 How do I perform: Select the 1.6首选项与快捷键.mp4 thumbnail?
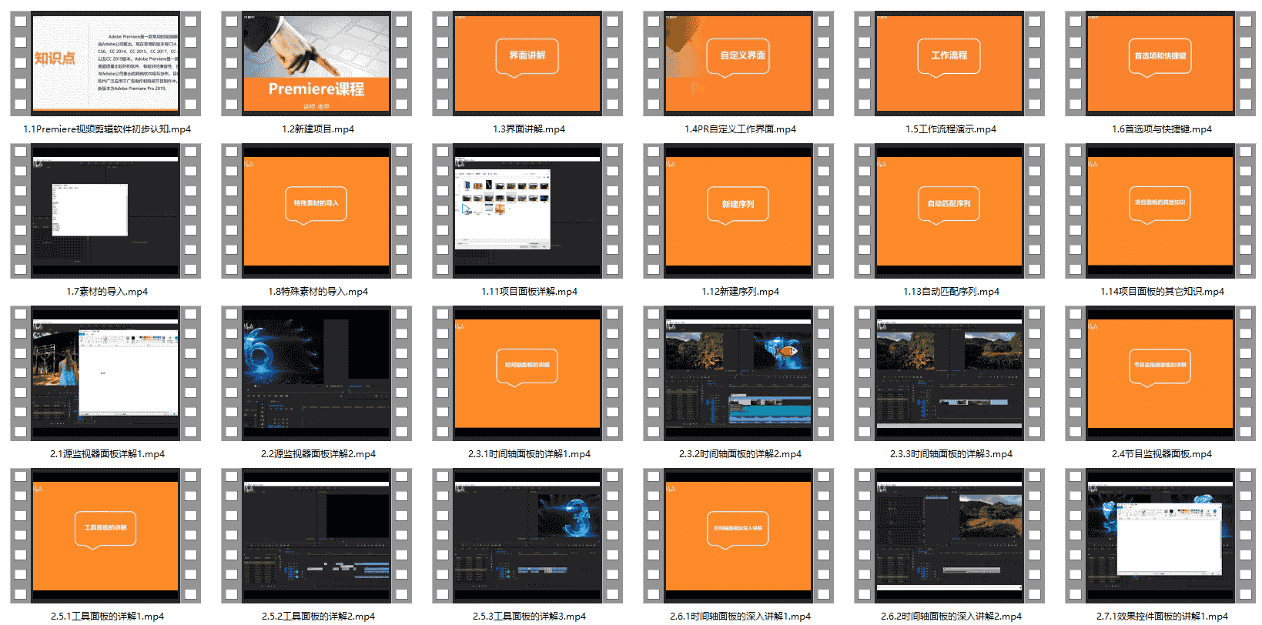(1160, 64)
